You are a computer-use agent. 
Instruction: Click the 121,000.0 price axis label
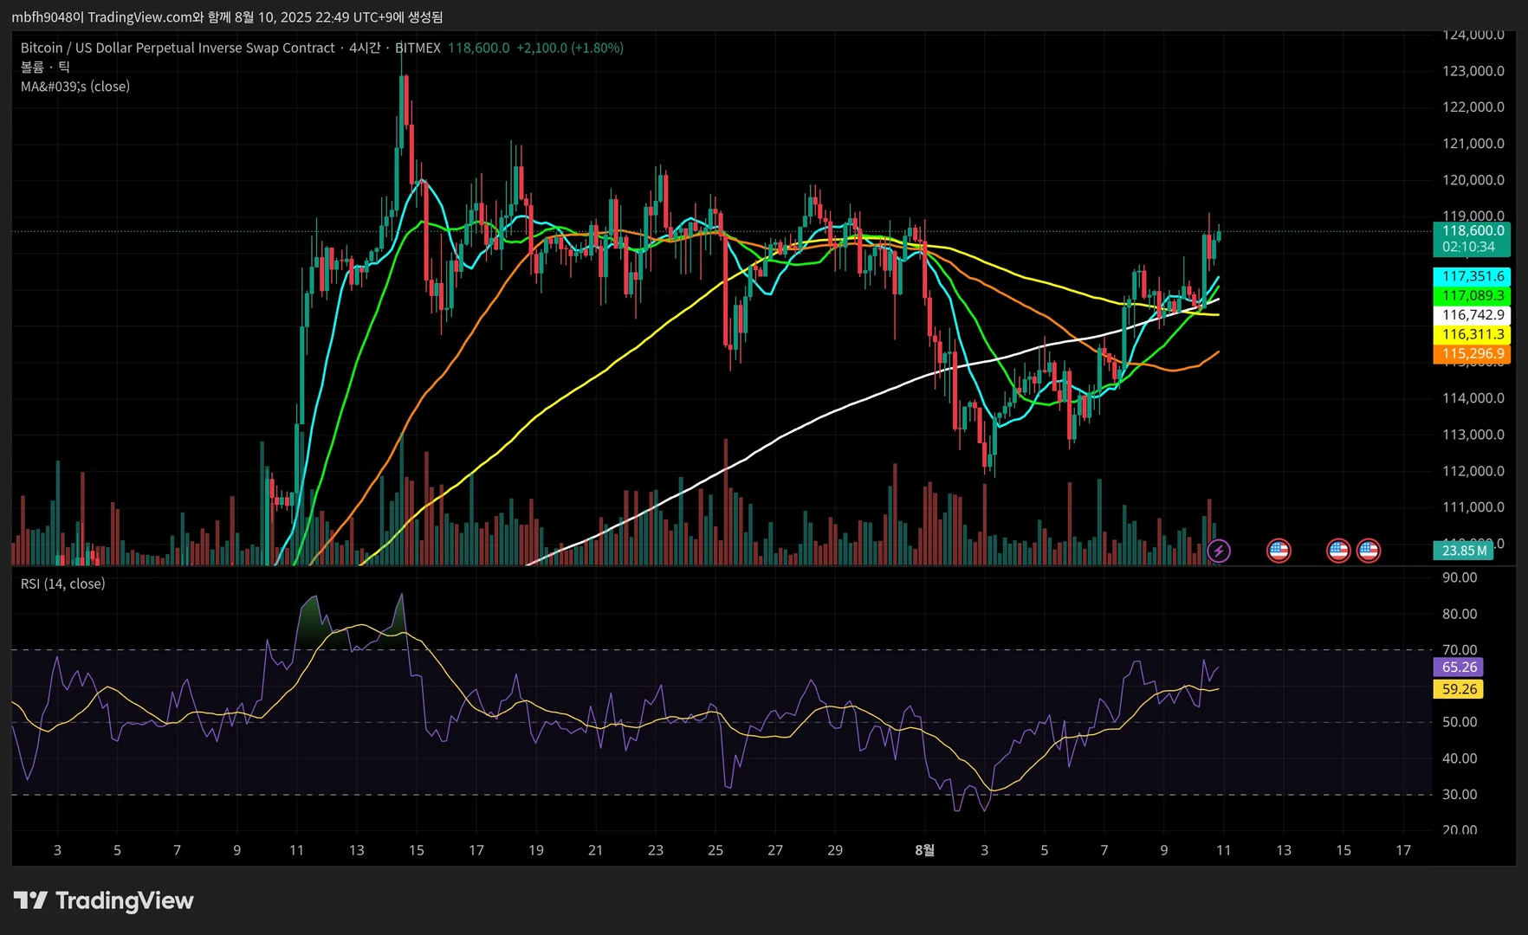point(1473,144)
